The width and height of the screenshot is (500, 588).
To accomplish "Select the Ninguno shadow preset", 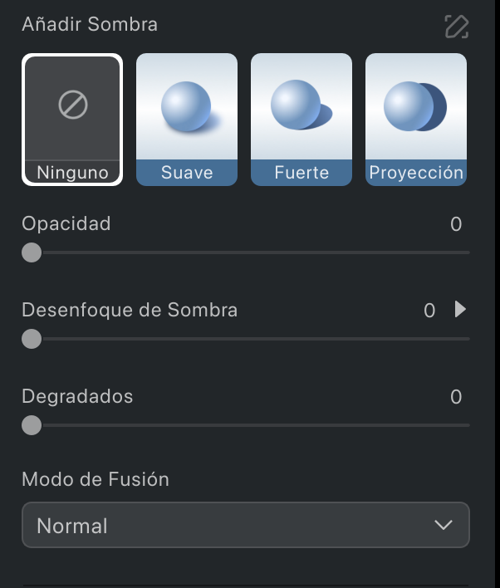I will [72, 120].
